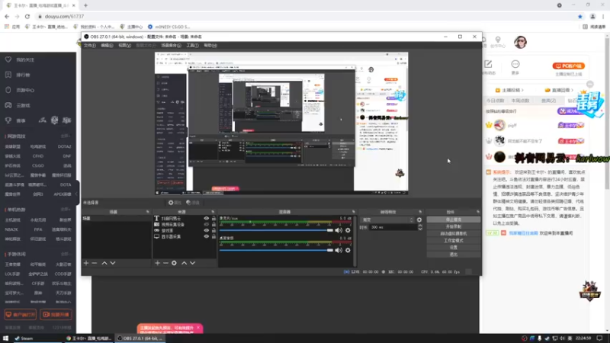Remove the selected source with minus icon

click(x=165, y=263)
